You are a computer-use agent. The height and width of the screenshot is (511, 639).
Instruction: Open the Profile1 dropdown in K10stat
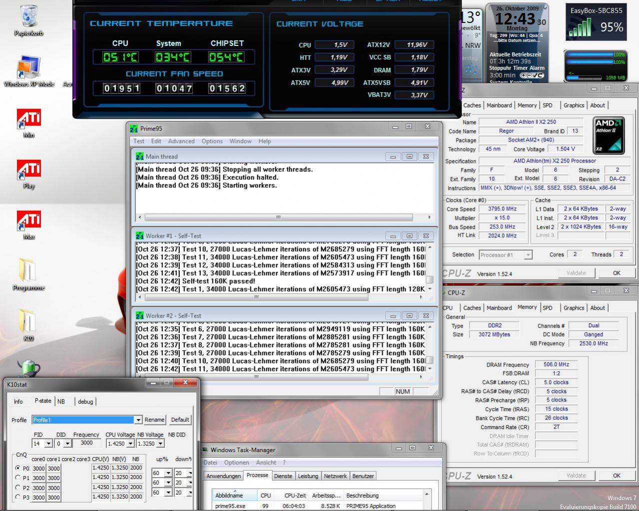[x=138, y=420]
